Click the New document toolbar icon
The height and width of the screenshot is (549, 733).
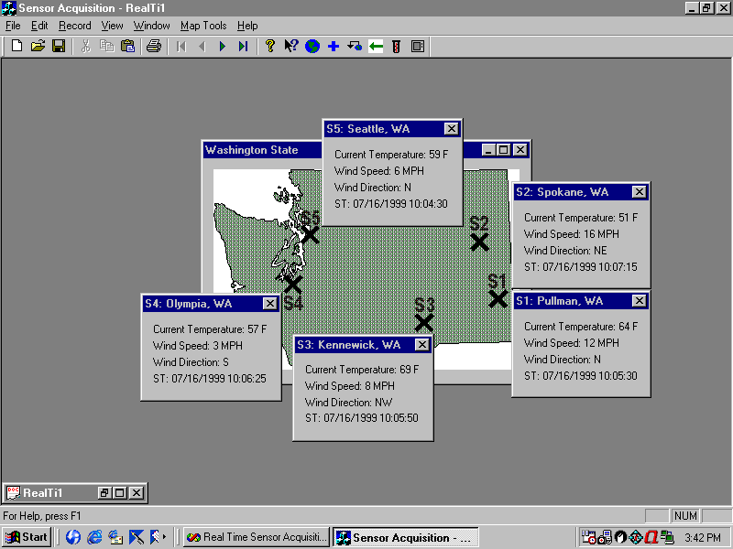point(16,46)
